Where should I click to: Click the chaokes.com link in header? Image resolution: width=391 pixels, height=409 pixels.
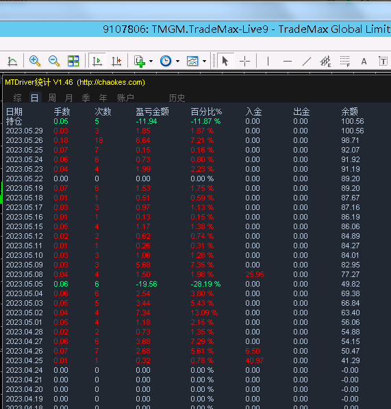coord(111,83)
